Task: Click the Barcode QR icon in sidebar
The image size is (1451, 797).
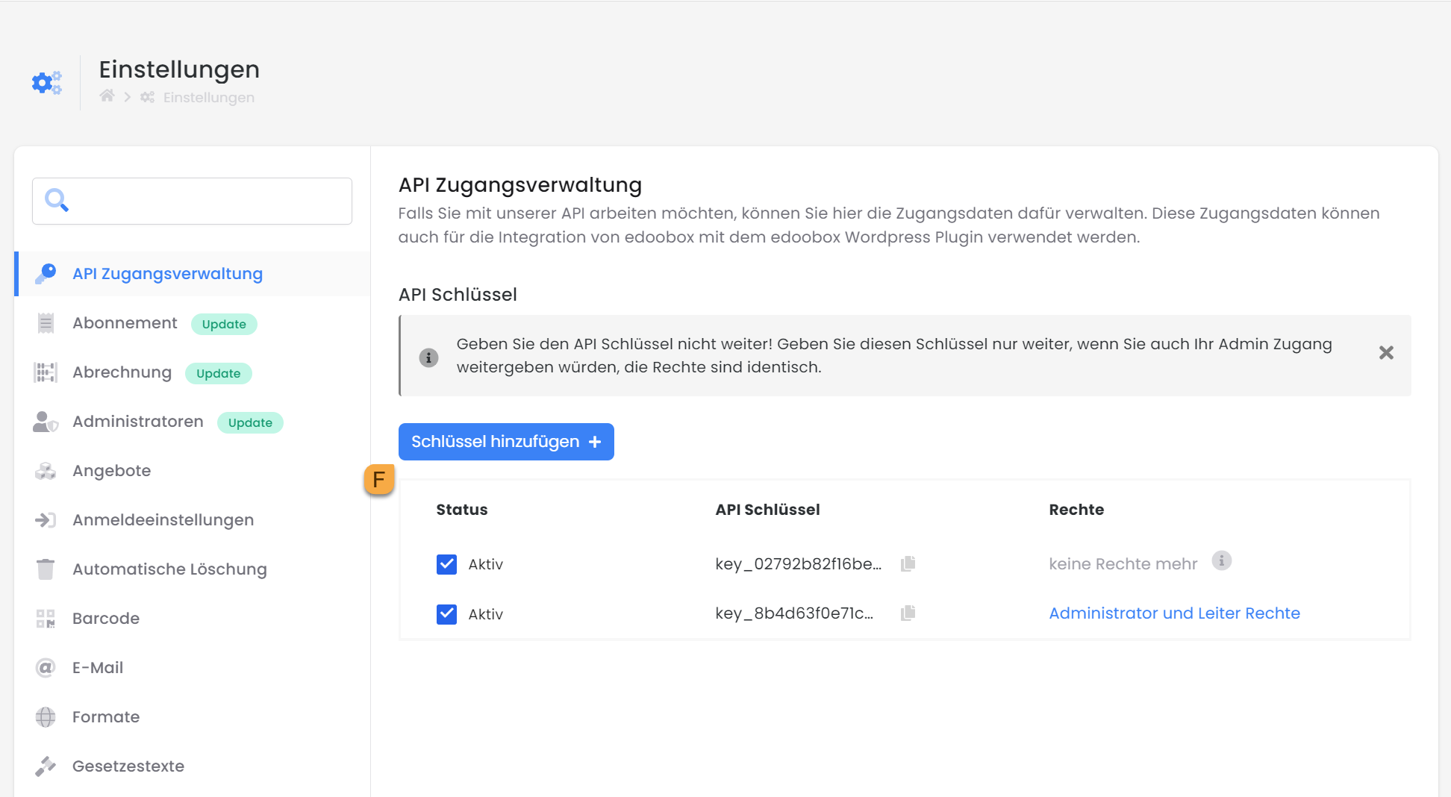Action: (46, 619)
